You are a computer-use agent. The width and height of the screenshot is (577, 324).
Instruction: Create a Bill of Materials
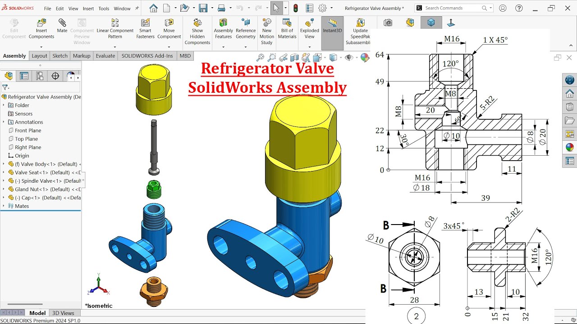287,28
